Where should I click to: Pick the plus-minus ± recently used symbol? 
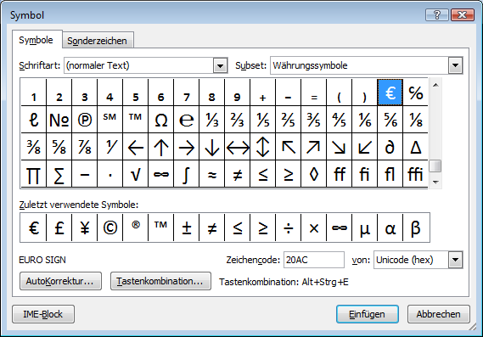pos(187,227)
